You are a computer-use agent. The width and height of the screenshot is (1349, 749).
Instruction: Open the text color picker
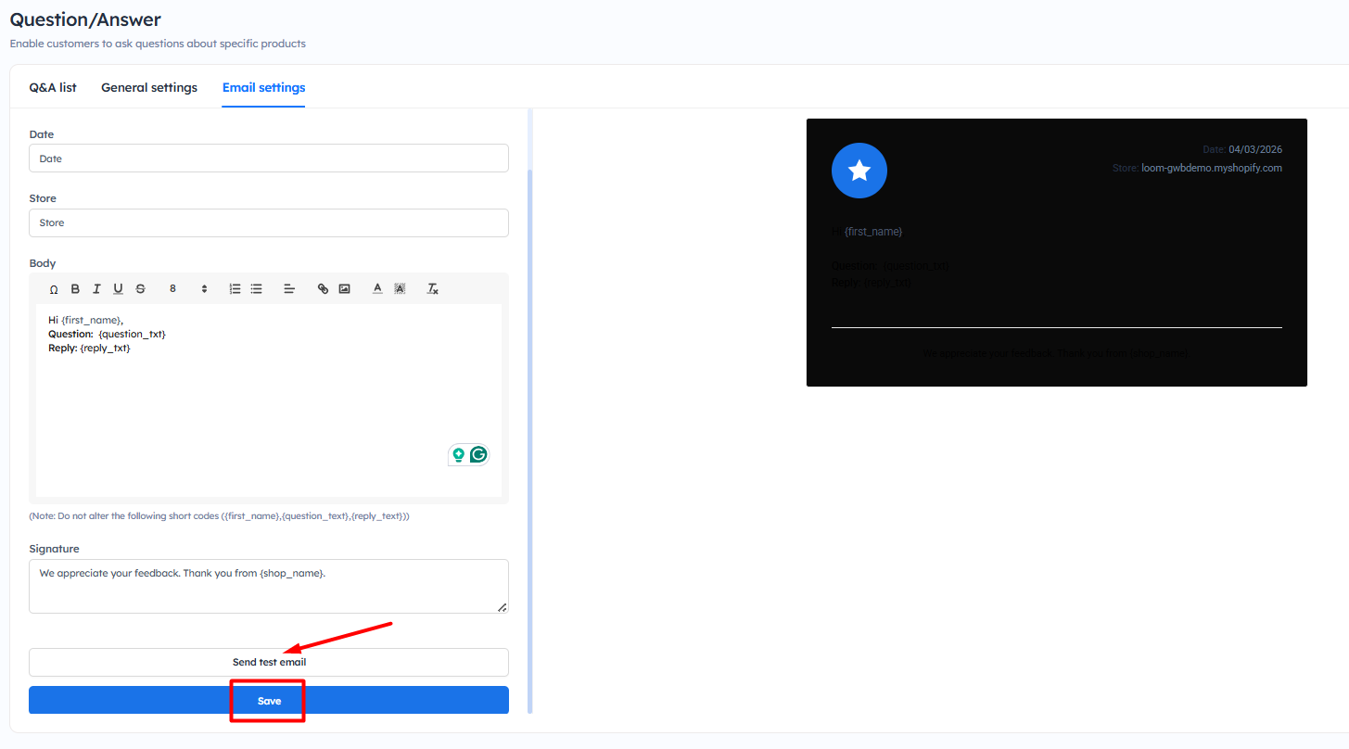click(377, 289)
